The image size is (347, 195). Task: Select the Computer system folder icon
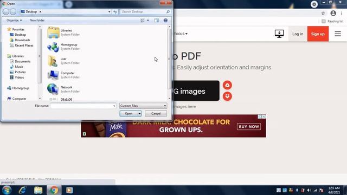click(x=53, y=75)
